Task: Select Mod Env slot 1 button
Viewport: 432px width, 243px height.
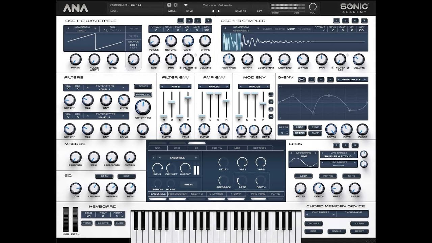Action: point(271,95)
